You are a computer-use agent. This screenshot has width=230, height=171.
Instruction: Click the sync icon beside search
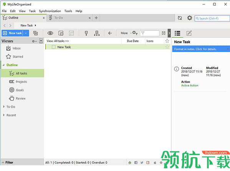pos(180,18)
